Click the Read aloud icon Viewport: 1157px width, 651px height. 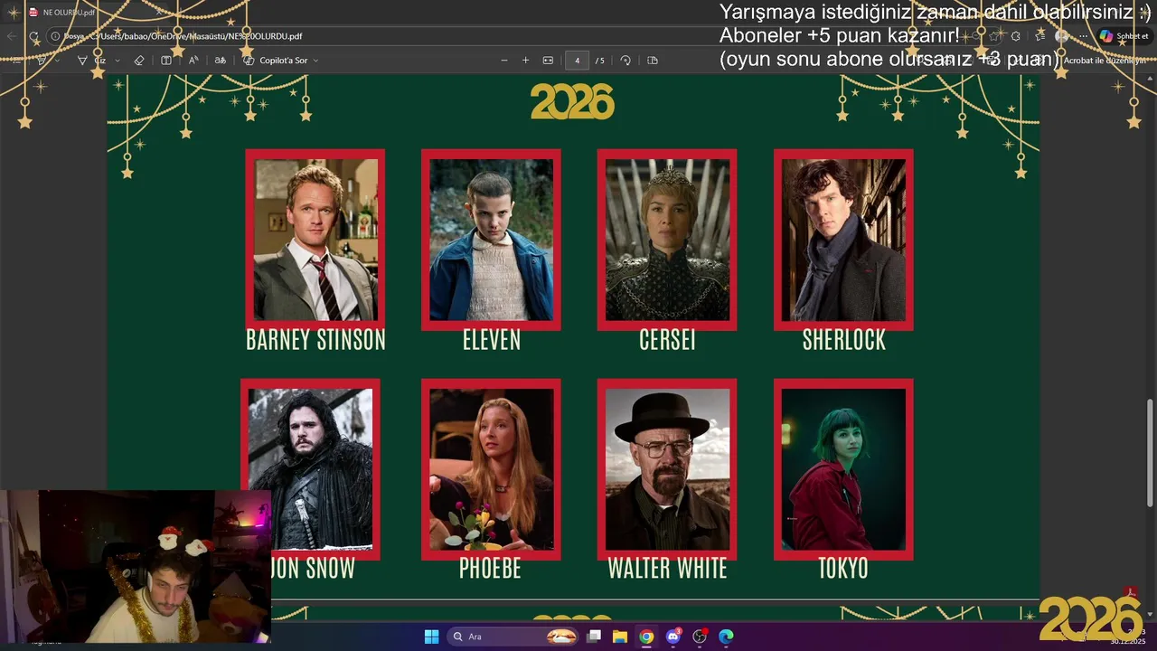(x=193, y=61)
